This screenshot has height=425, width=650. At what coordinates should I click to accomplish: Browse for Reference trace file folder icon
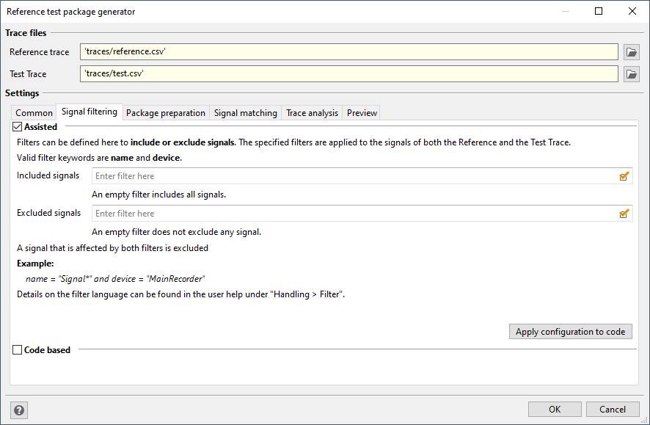point(632,52)
